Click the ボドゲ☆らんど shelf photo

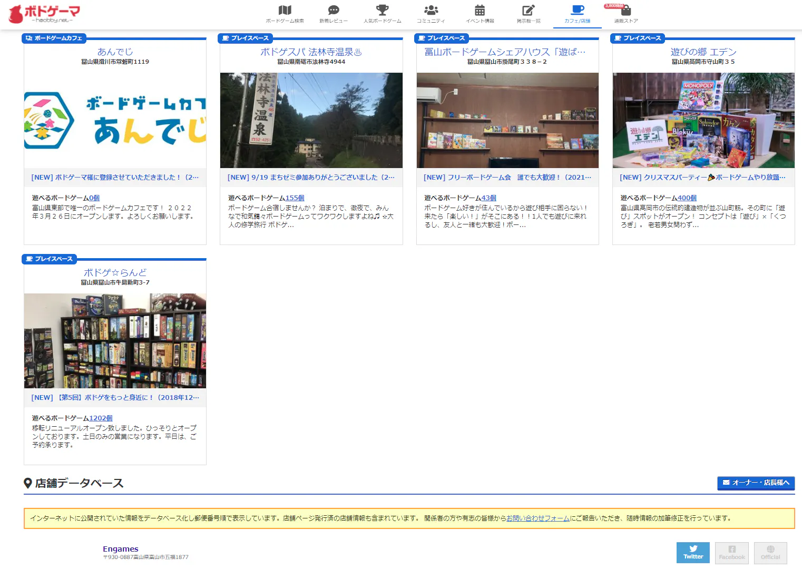(115, 341)
